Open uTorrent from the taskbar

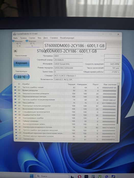[100, 176]
